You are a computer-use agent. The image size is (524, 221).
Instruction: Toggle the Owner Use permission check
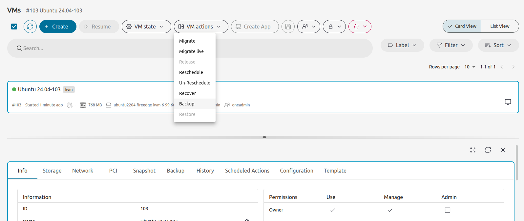(x=333, y=210)
